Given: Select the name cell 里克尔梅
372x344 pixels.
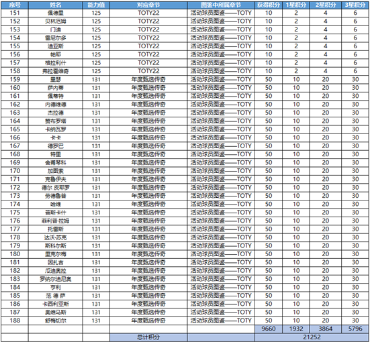Looking at the screenshot, I should (56, 254).
